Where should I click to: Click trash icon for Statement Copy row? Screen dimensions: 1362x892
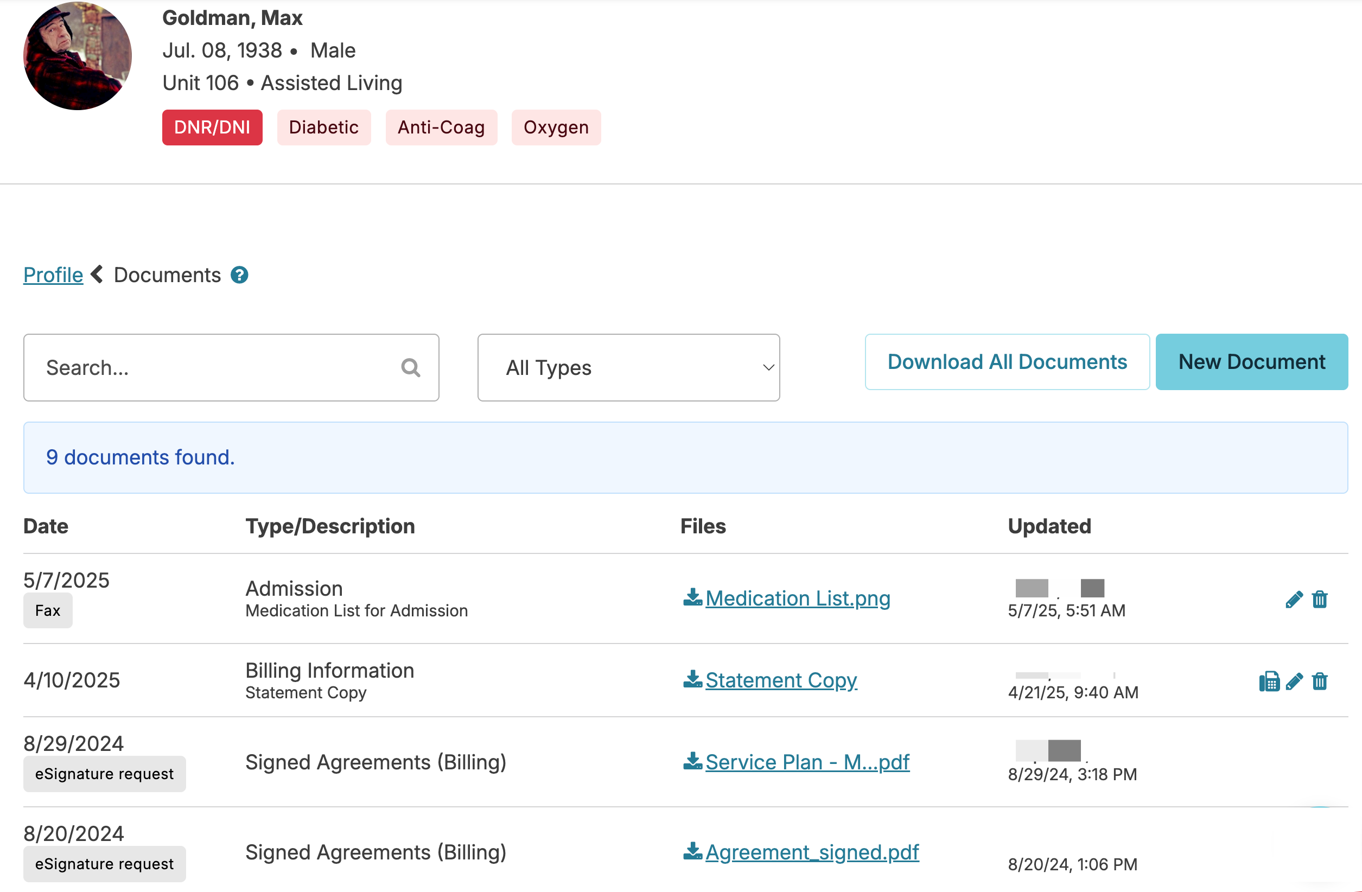point(1320,681)
